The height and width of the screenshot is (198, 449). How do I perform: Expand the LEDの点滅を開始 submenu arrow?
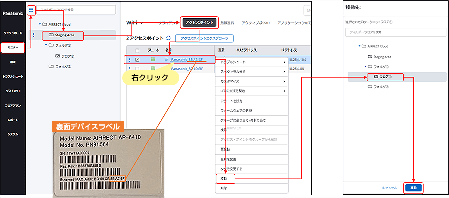click(x=284, y=91)
